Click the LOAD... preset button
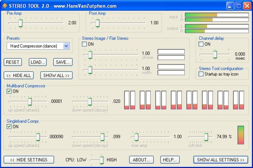The height and width of the screenshot is (168, 253). click(38, 62)
